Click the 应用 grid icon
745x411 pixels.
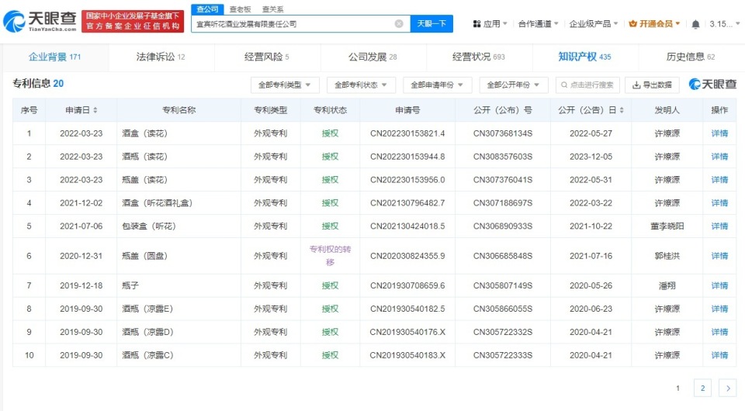pos(476,24)
